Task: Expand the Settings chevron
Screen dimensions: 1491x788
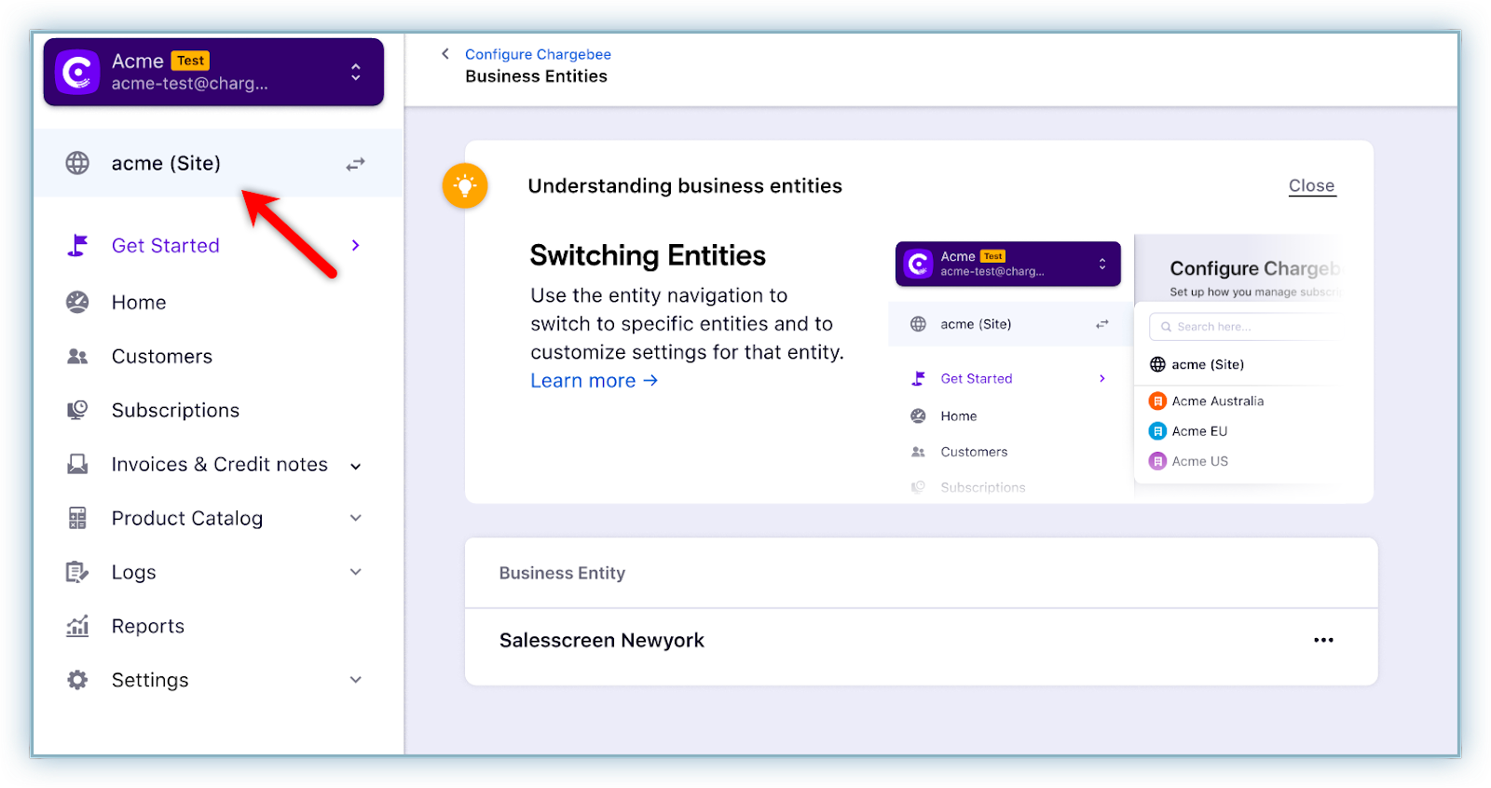Action: [x=356, y=680]
